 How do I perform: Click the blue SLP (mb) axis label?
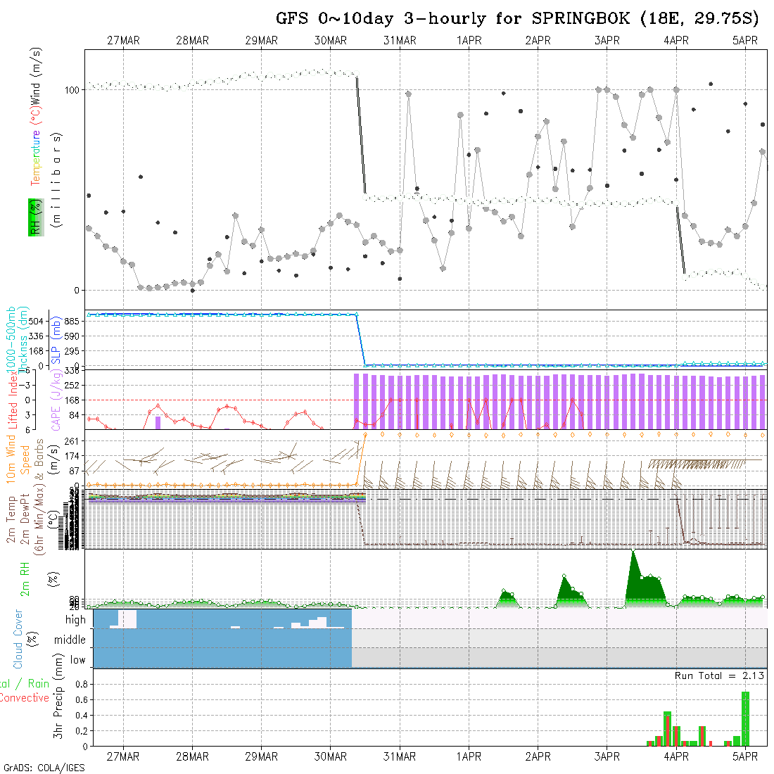tap(56, 340)
